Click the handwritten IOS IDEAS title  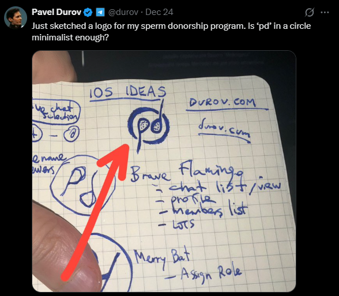click(128, 92)
